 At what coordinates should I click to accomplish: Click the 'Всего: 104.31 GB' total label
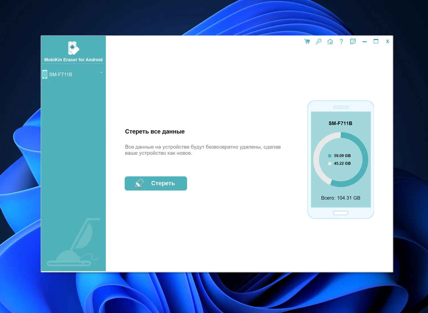341,198
